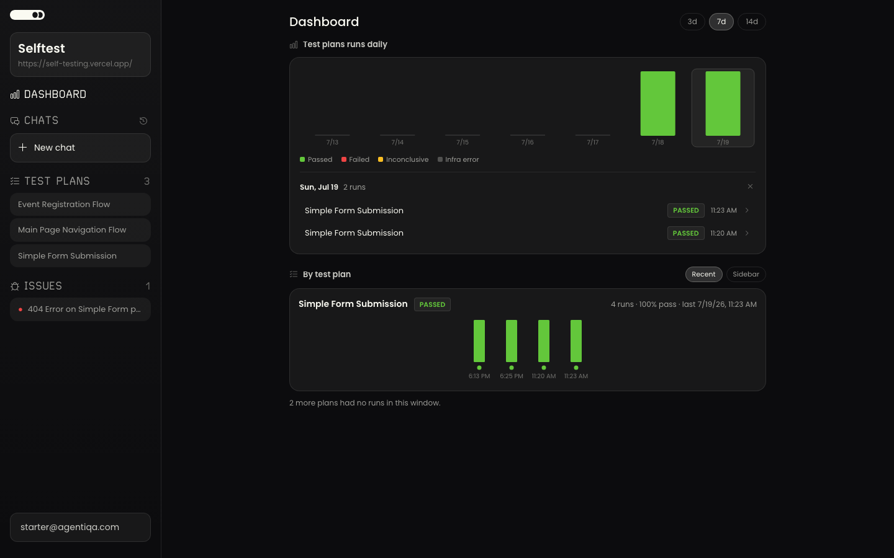The width and height of the screenshot is (894, 558).
Task: Click PASSED badge on plan card
Action: [433, 304]
